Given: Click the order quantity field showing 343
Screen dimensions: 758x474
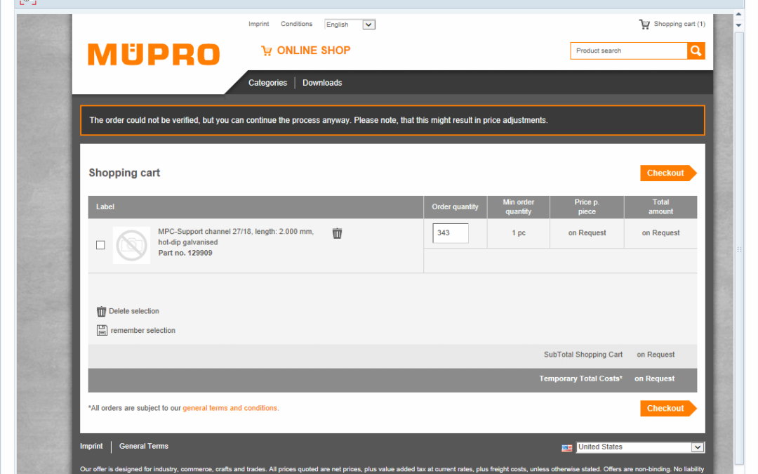Looking at the screenshot, I should [x=450, y=233].
